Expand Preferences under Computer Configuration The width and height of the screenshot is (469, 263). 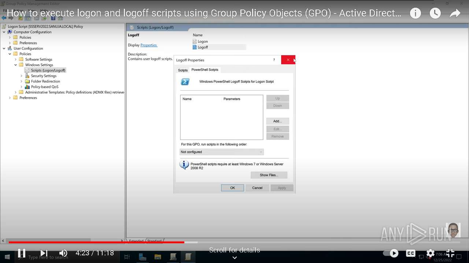click(10, 43)
